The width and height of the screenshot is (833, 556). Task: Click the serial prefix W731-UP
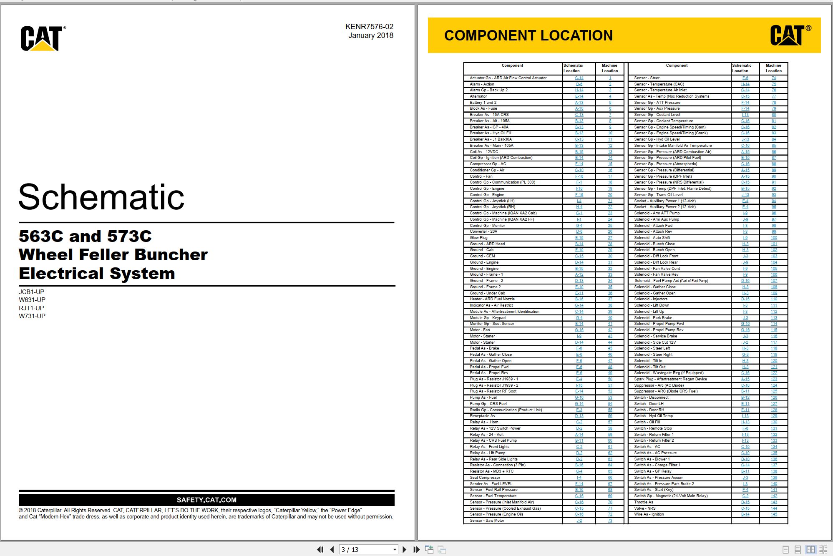pos(32,316)
